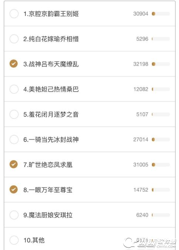The height and width of the screenshot is (250, 179).
Task: Uncheck option 3 战神吕布天魔缭乱
Action: [14, 64]
